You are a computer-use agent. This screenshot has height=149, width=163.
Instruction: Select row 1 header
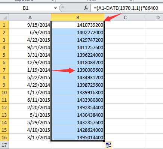point(4,25)
